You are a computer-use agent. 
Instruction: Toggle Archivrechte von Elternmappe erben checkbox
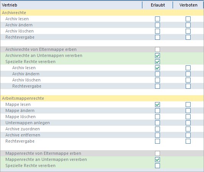(x=157, y=49)
